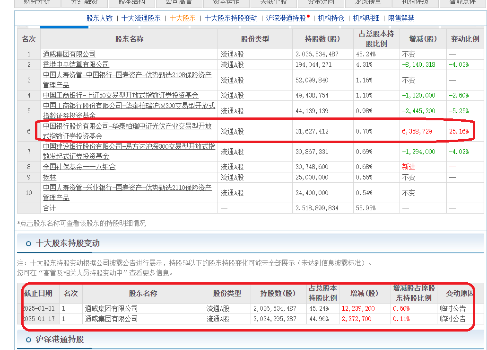Open shareholder link 香港中央结算有限公司

click(76, 64)
